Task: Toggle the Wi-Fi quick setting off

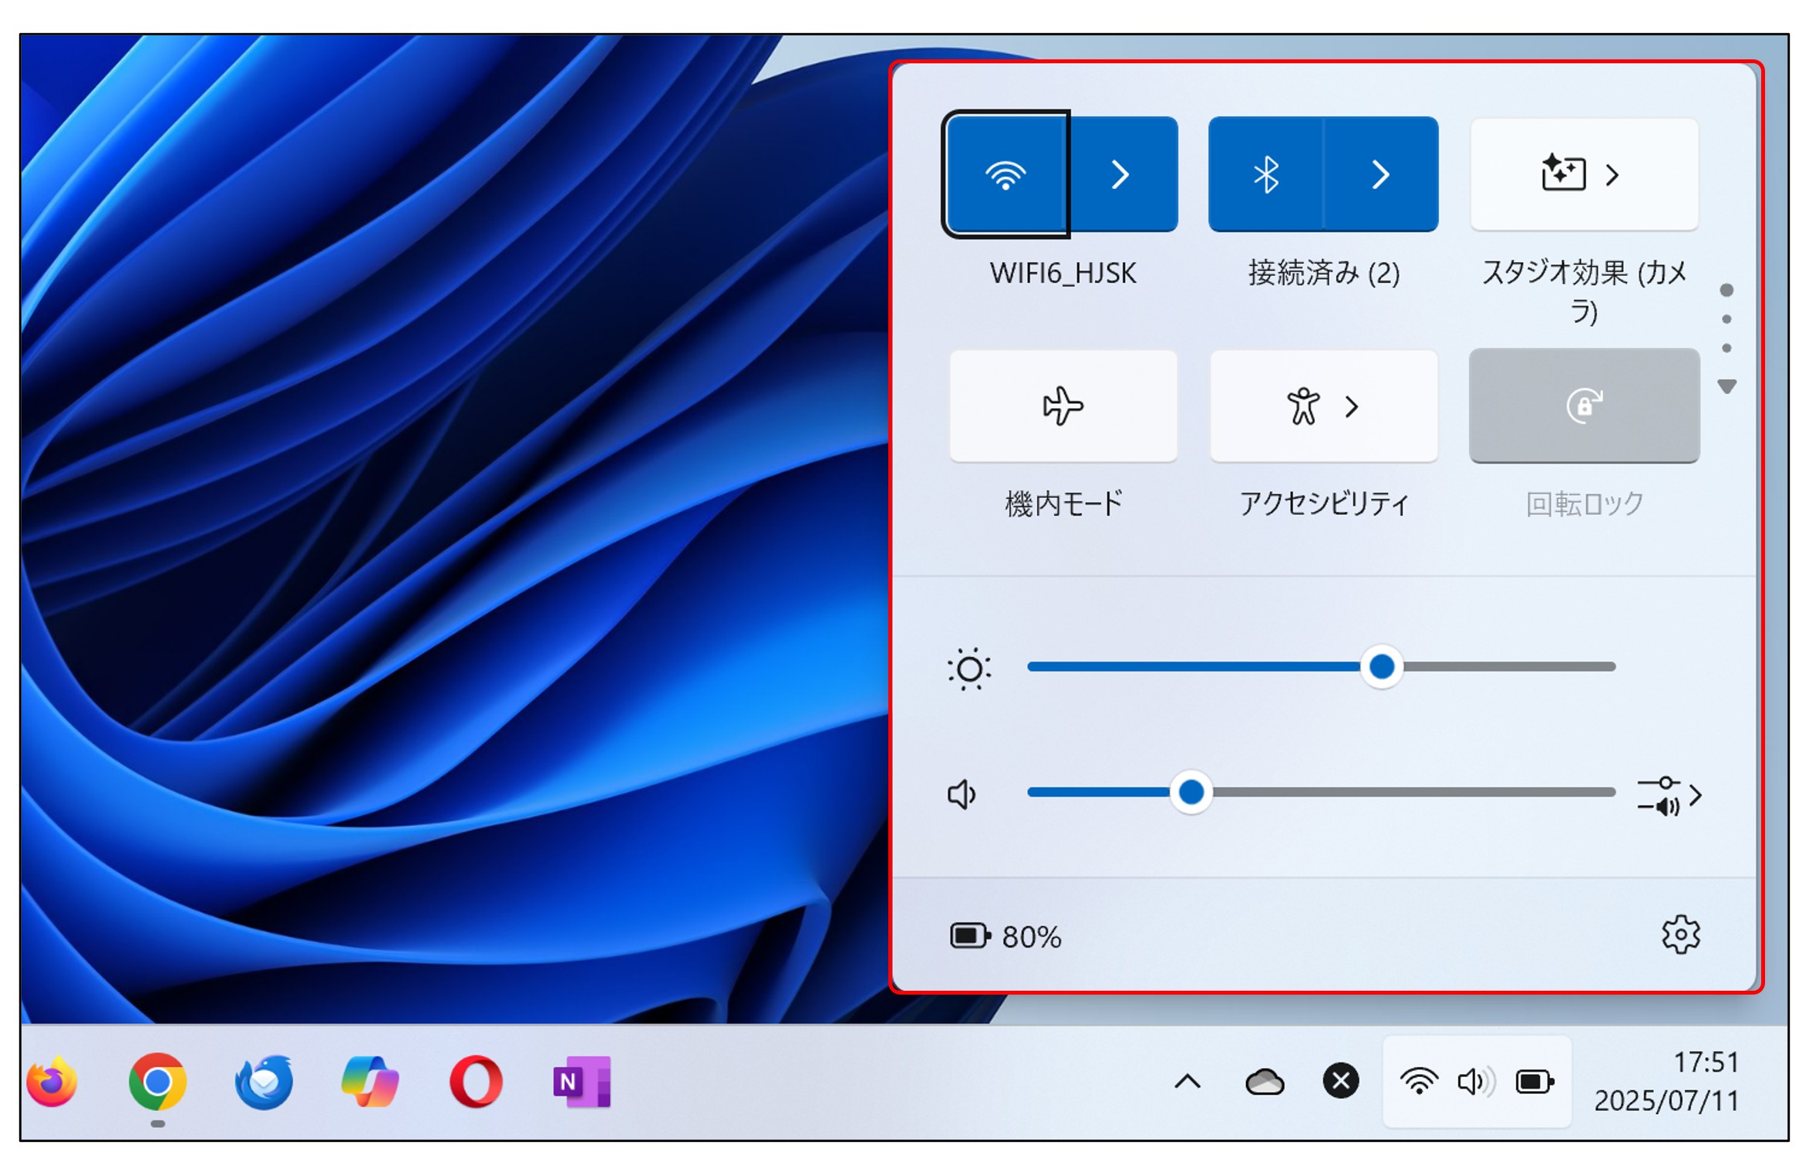Action: [x=1006, y=174]
